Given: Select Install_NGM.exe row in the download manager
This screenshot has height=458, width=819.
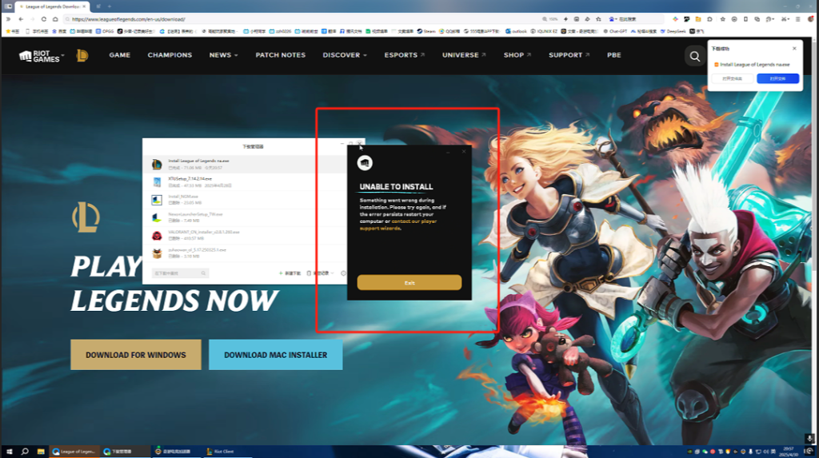Looking at the screenshot, I should (246, 200).
